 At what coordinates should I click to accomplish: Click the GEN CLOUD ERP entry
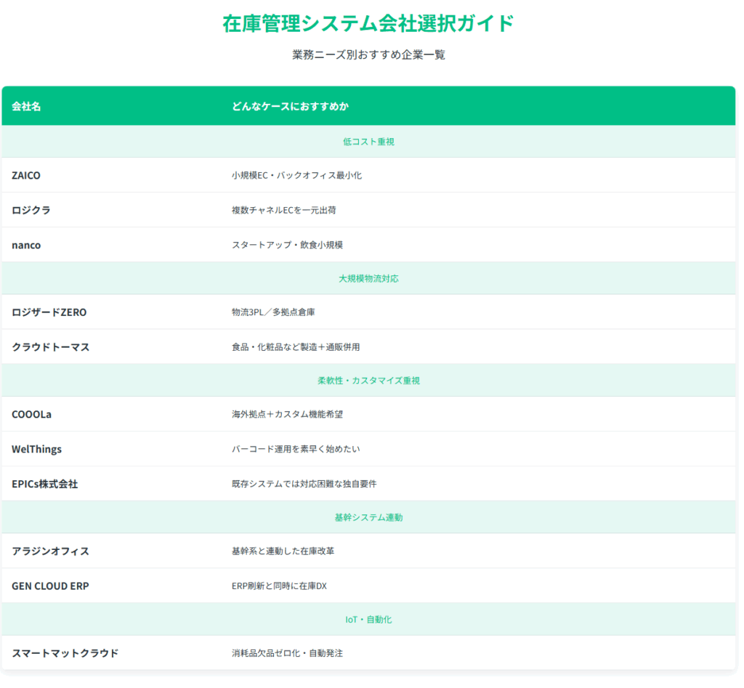[x=50, y=586]
